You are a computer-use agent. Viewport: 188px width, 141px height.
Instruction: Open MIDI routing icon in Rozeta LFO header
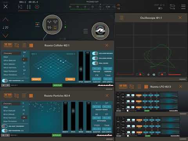(x=132, y=87)
